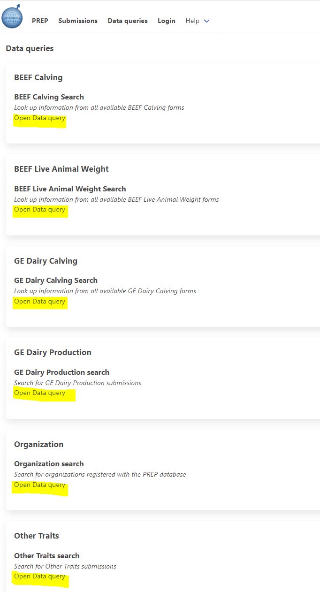Go to the Submissions menu
The width and height of the screenshot is (320, 592).
click(78, 21)
